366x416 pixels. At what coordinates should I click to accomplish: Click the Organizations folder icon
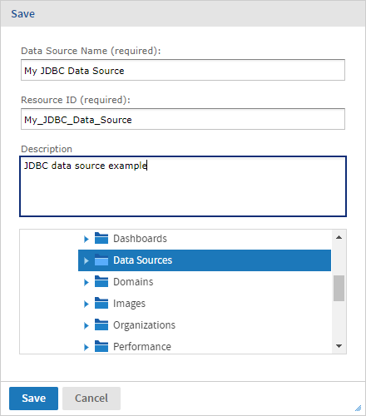coord(101,324)
